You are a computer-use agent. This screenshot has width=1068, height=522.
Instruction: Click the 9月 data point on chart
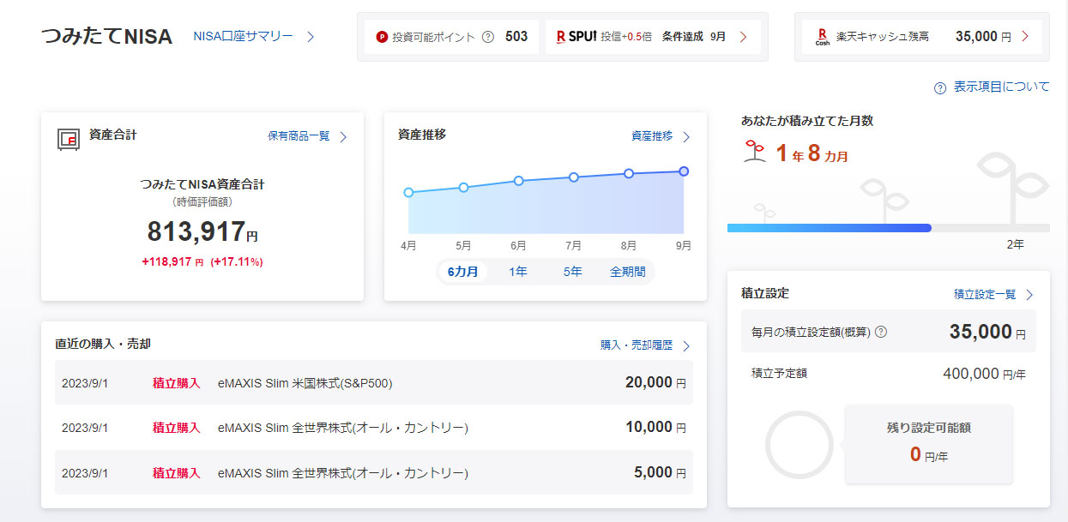tap(684, 171)
